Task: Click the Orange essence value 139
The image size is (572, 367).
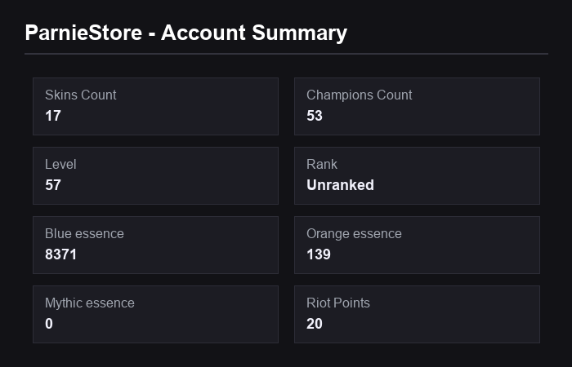Action: pos(319,254)
